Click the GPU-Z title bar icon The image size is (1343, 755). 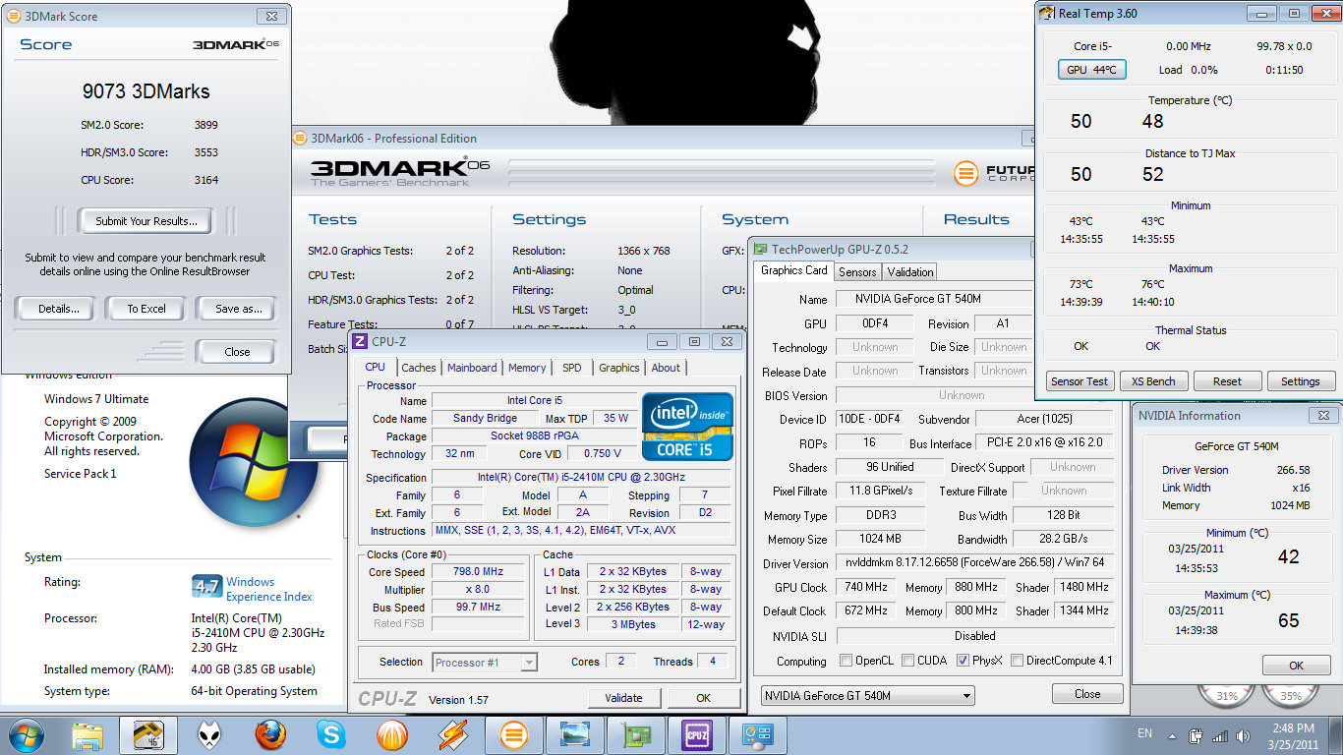click(760, 250)
